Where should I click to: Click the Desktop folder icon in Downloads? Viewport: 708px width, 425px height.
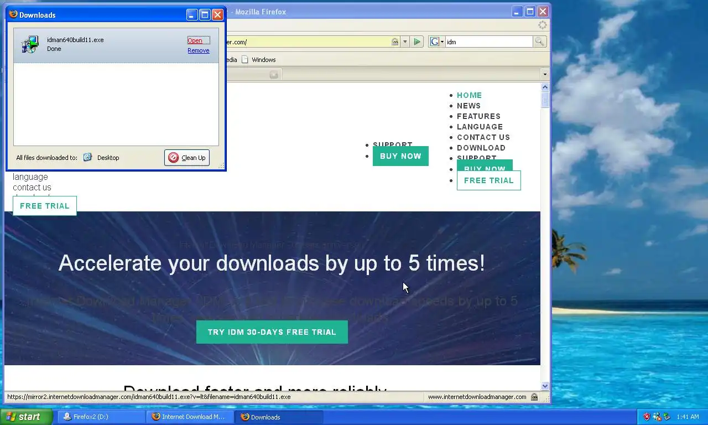click(87, 157)
